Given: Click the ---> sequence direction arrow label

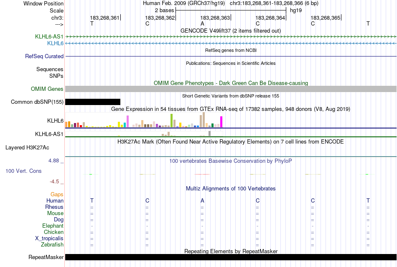Looking at the screenshot, I should pyautogui.click(x=59, y=24).
